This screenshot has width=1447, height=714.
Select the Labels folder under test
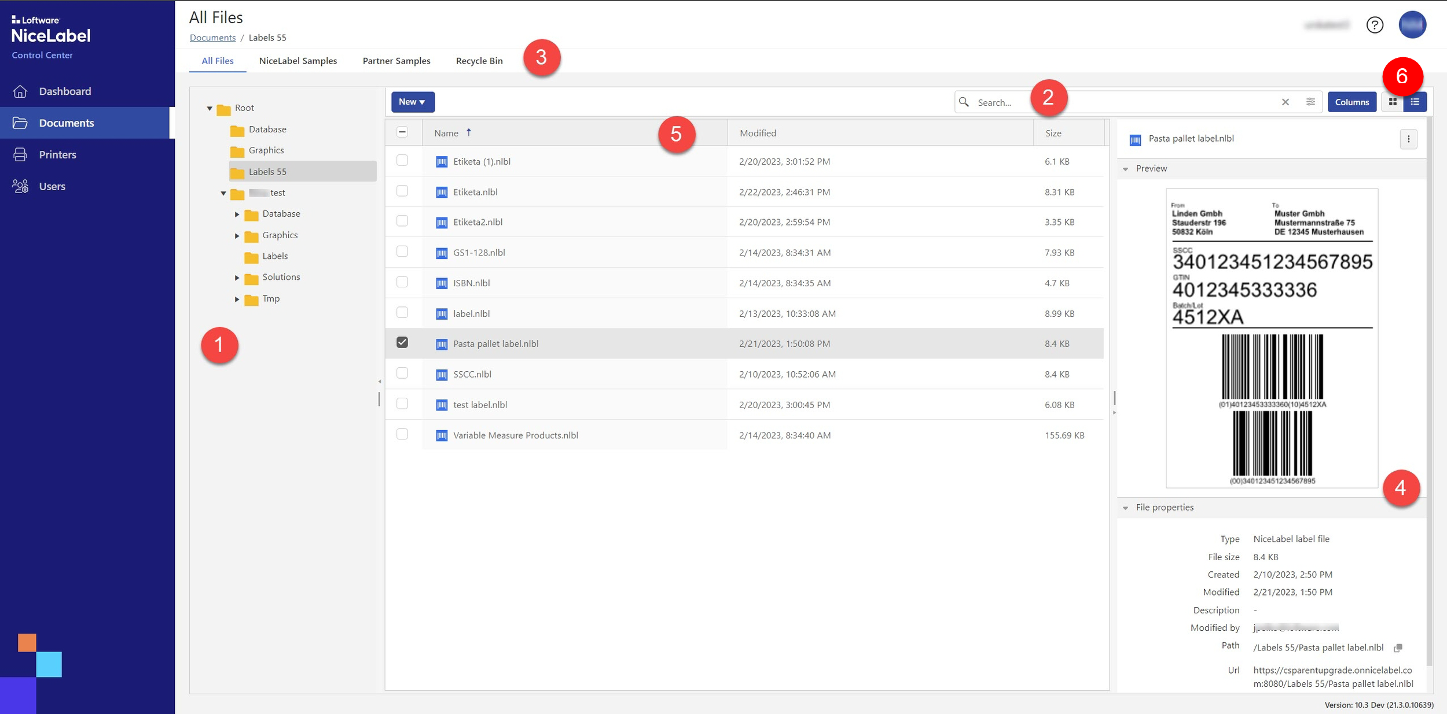(x=275, y=256)
